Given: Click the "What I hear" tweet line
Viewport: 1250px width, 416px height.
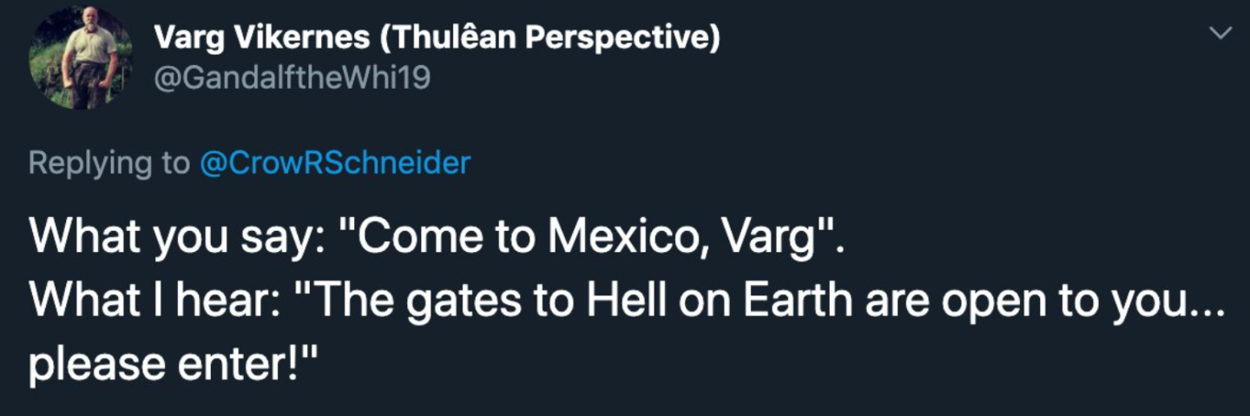Looking at the screenshot, I should pos(627,300).
